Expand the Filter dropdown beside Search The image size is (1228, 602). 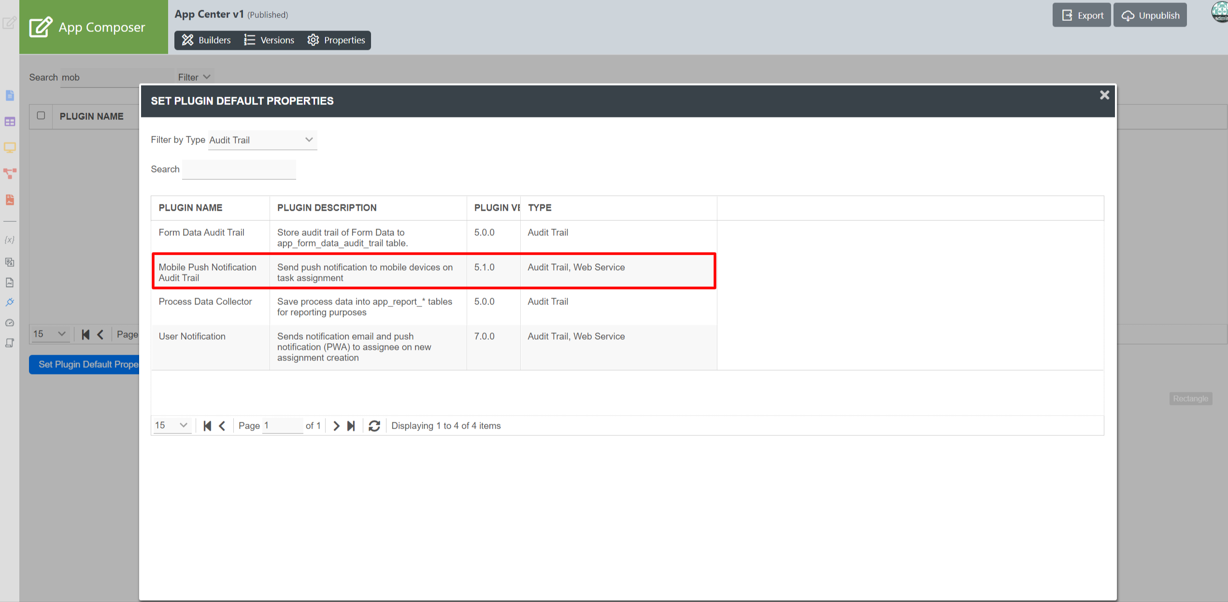(194, 77)
